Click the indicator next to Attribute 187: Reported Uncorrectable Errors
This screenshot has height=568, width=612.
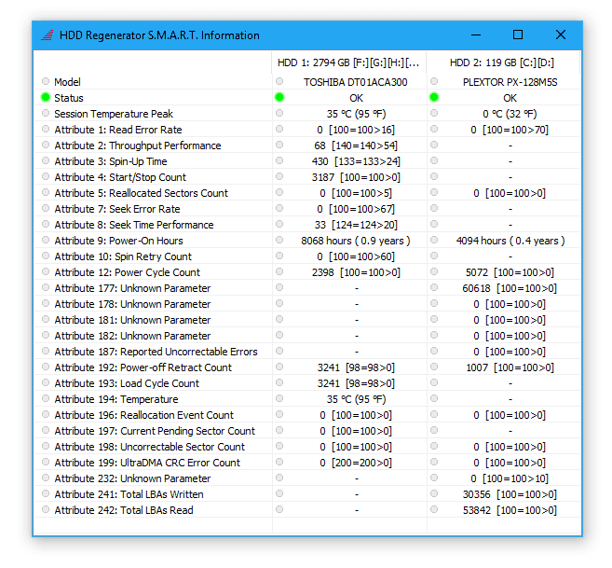coord(46,351)
